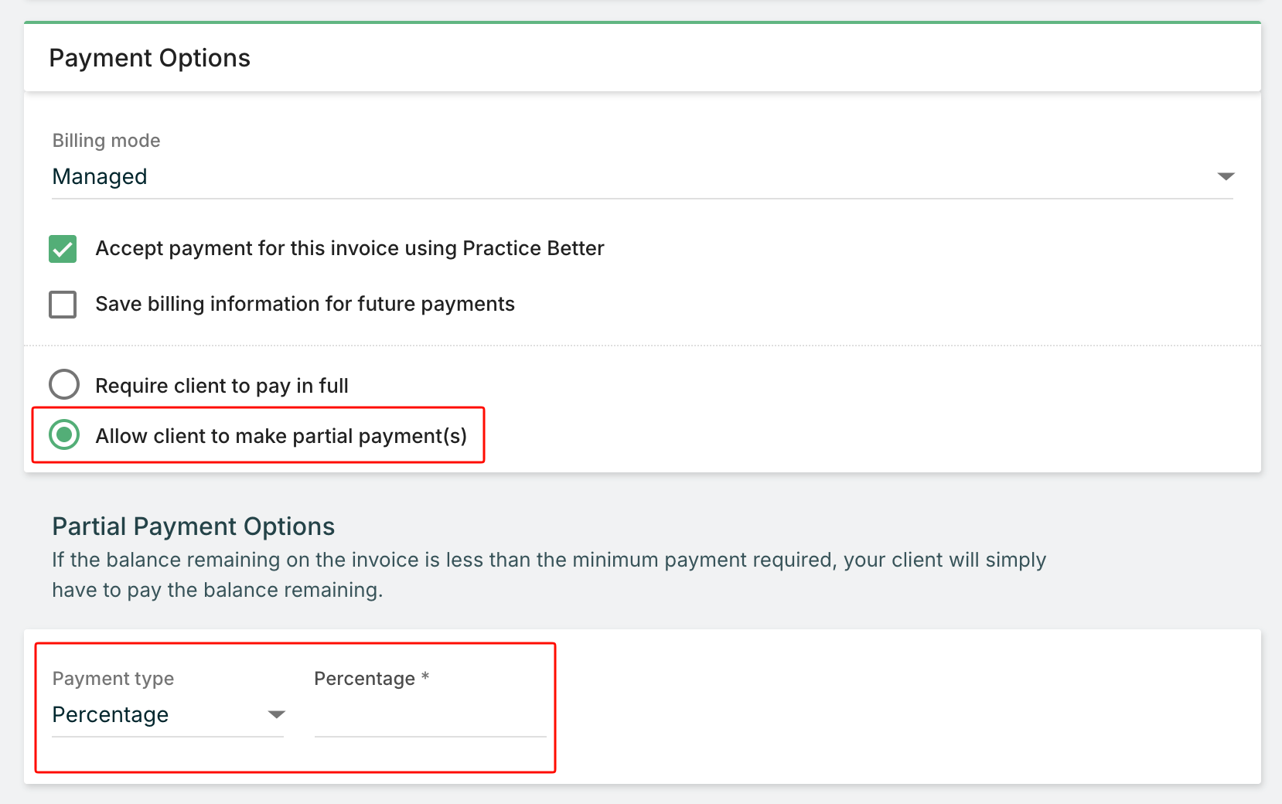This screenshot has height=804, width=1282.
Task: Select Require client to pay in full radio
Action: (64, 384)
